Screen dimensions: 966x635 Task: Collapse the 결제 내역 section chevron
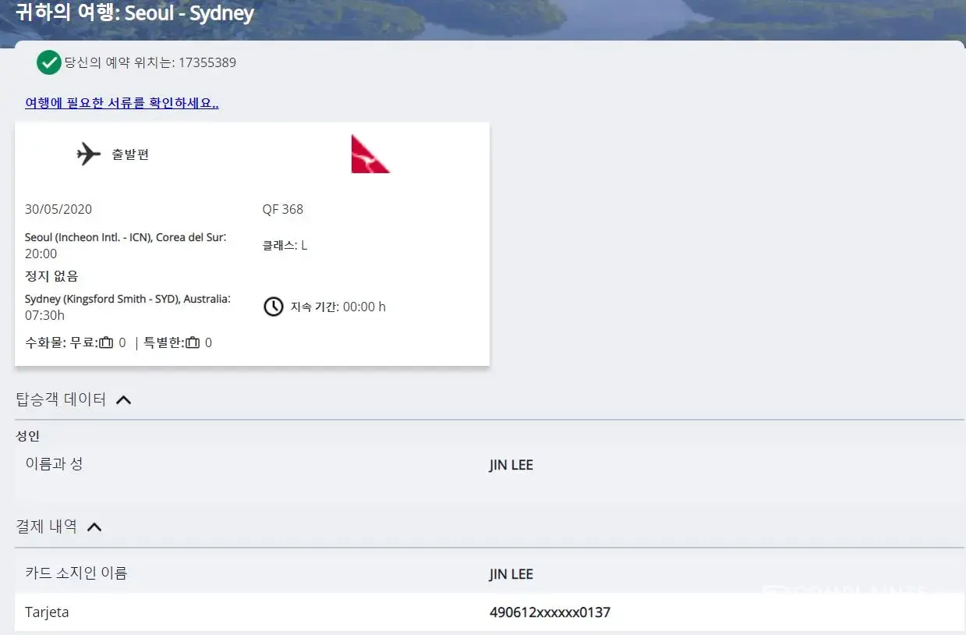[94, 527]
